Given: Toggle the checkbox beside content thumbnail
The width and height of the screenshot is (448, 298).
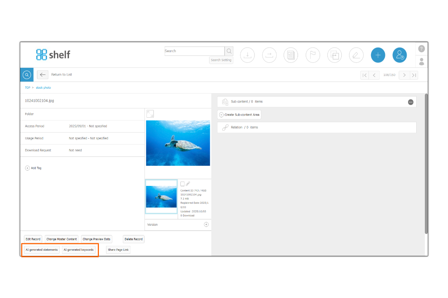Looking at the screenshot, I should point(182,184).
